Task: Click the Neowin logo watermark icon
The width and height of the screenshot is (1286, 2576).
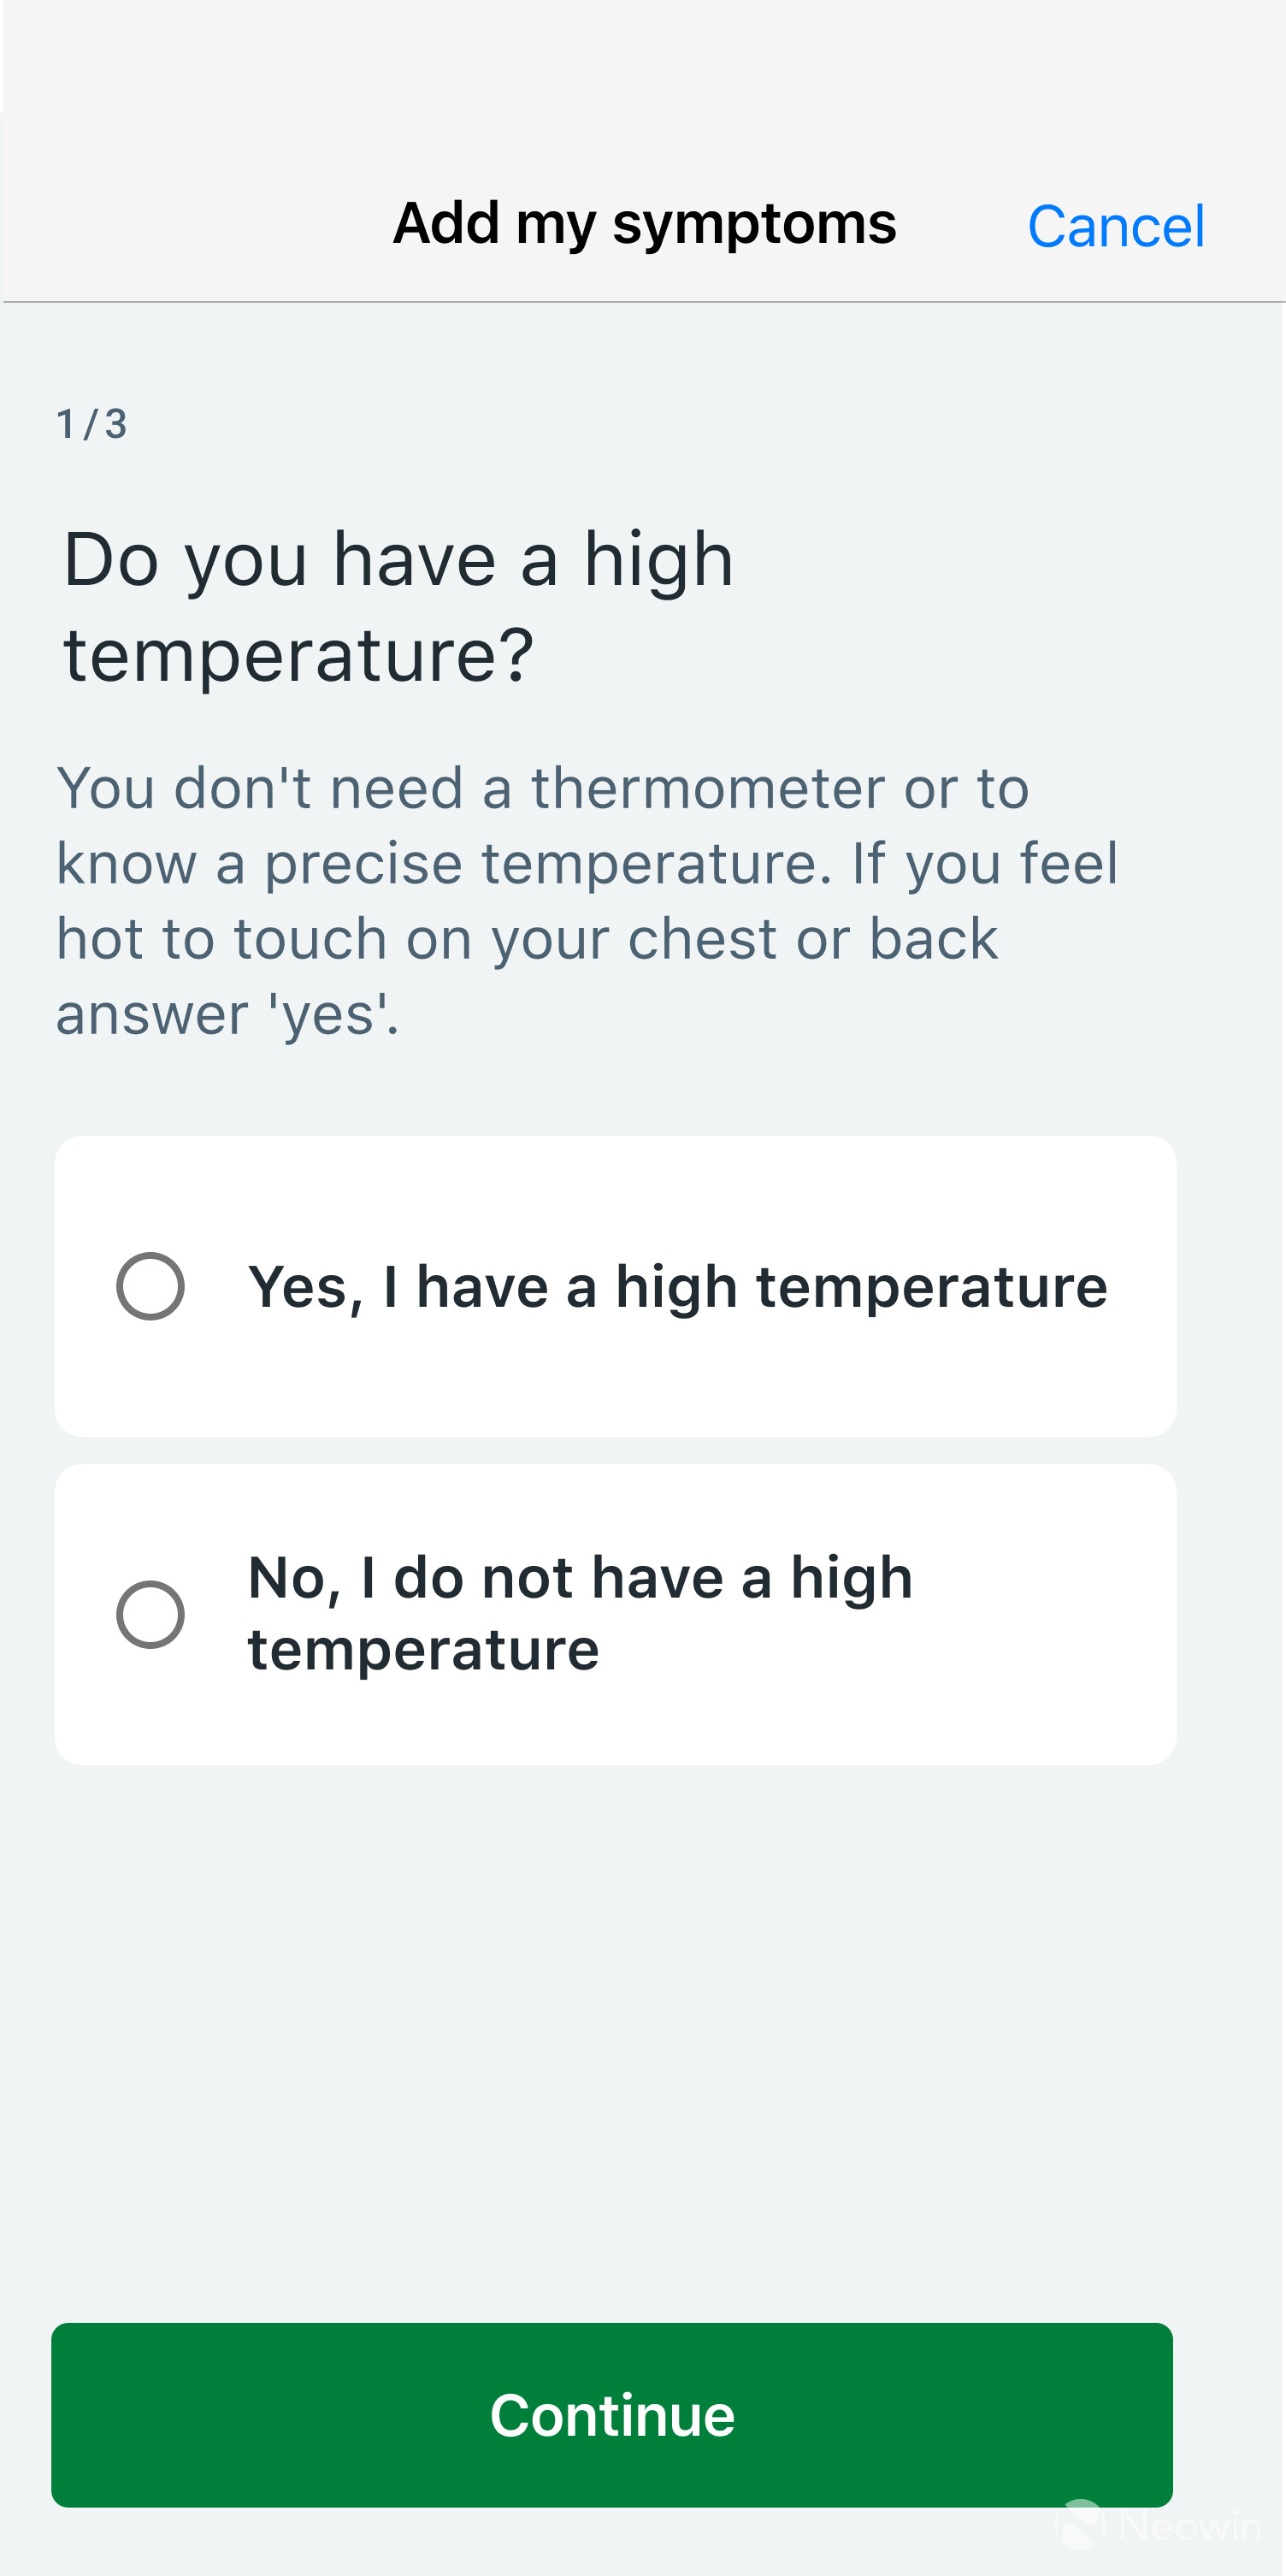Action: point(1081,2524)
